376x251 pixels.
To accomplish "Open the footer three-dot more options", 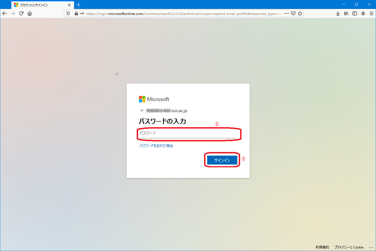I will pos(371,247).
